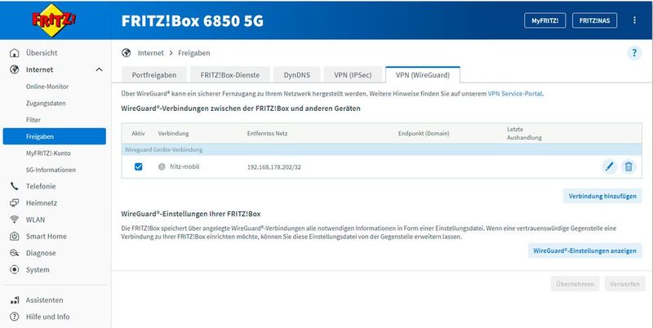The image size is (653, 328).
Task: Click the Übernehmen button
Action: pyautogui.click(x=575, y=284)
